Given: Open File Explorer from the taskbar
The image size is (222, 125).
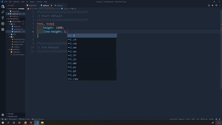Looking at the screenshot, I should [x=42, y=123].
